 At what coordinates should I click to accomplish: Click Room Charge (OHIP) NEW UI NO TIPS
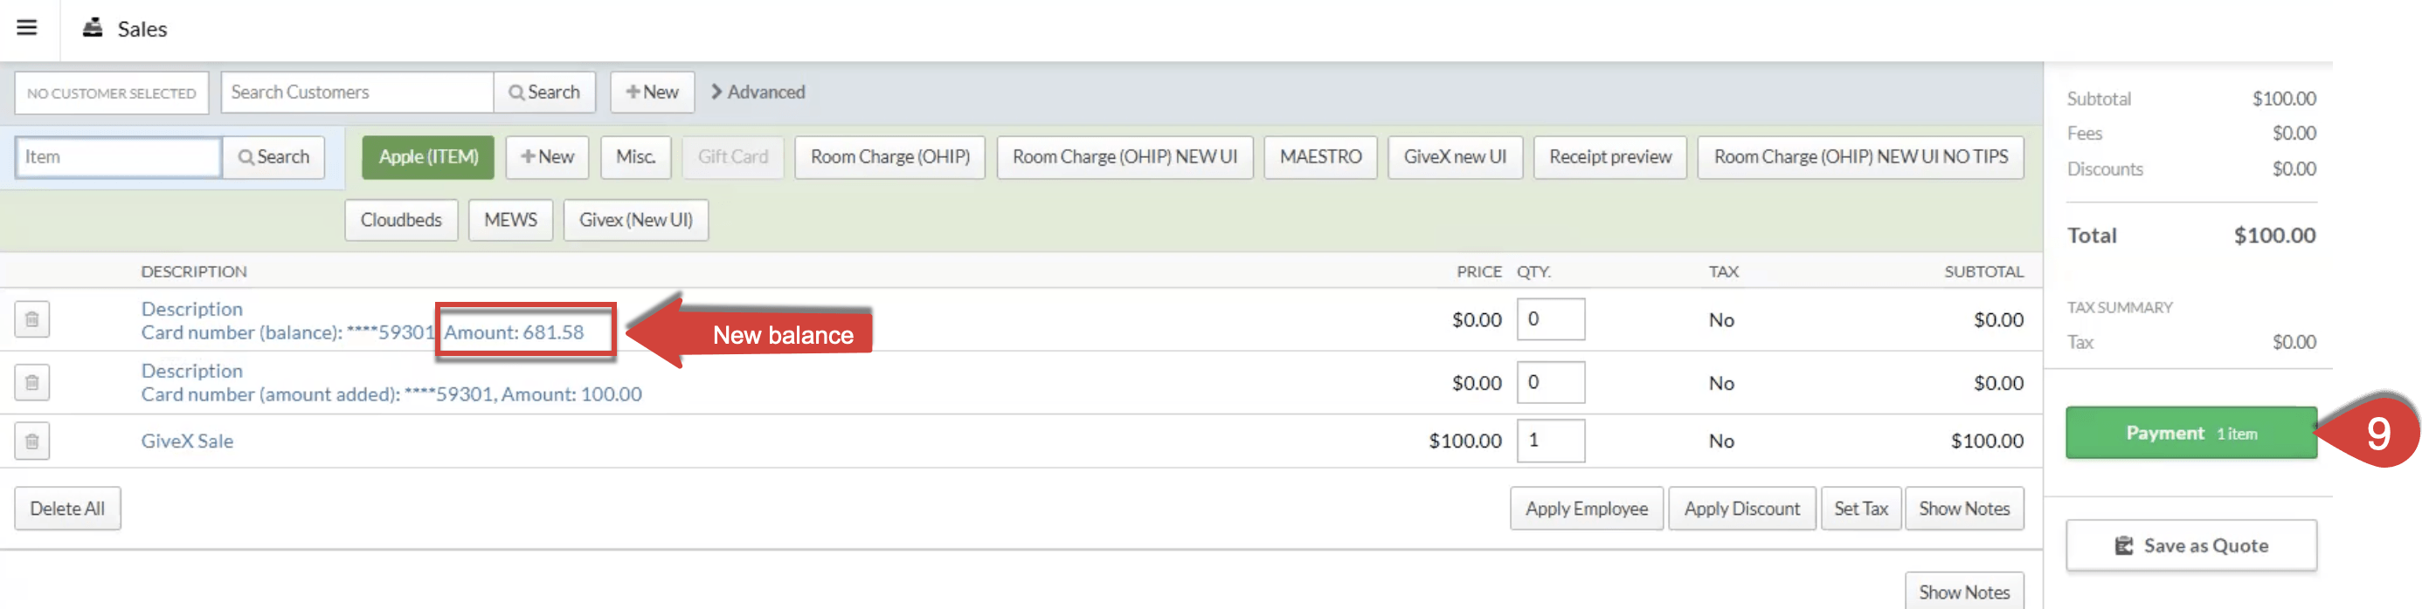tap(1861, 157)
